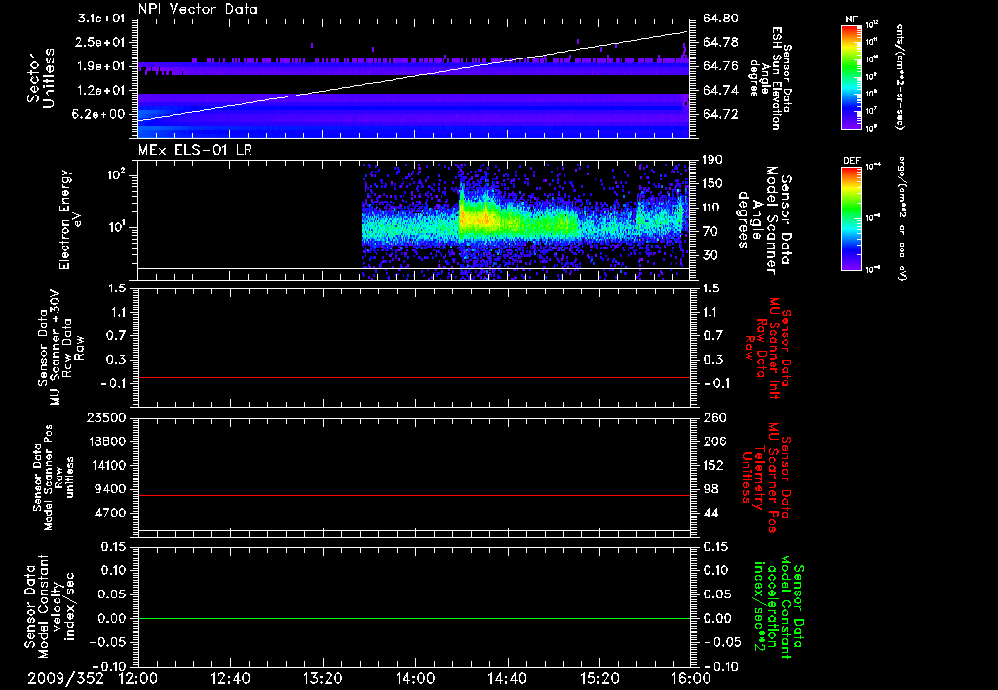Image resolution: width=998 pixels, height=690 pixels.
Task: Click the 12:40 time axis label
Action: pyautogui.click(x=230, y=678)
